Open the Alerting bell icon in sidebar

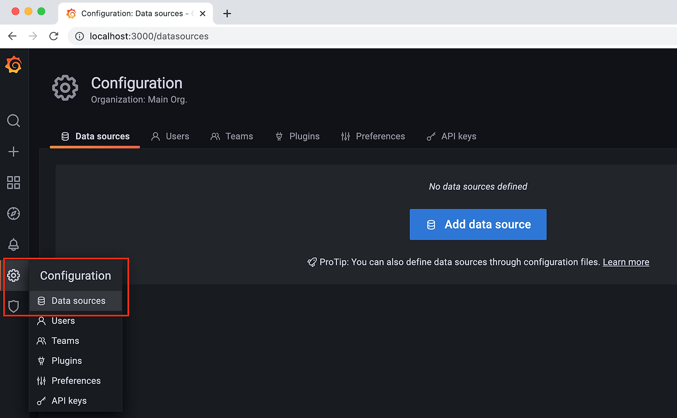pos(14,244)
